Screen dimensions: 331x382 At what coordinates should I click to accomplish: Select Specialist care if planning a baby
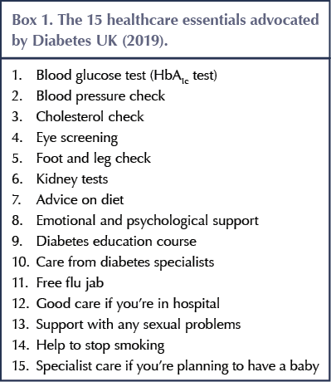178,366
